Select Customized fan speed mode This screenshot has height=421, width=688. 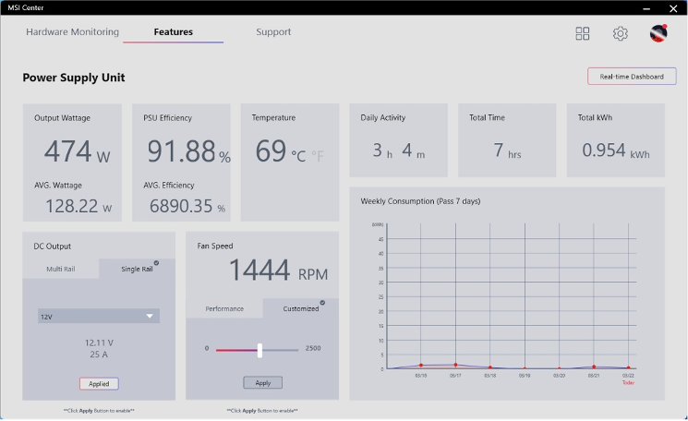pyautogui.click(x=300, y=308)
